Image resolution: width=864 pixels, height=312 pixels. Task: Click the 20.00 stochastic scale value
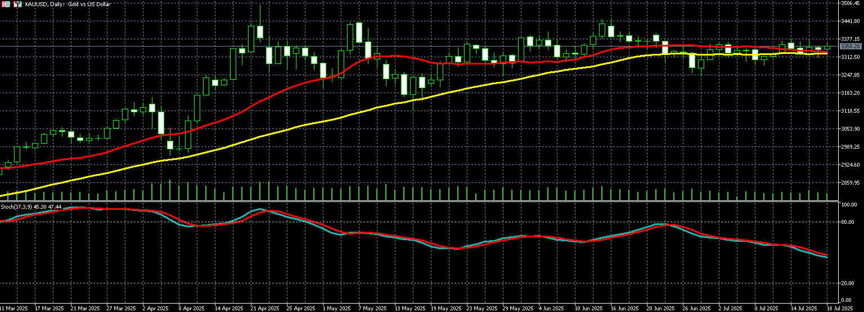(x=848, y=283)
